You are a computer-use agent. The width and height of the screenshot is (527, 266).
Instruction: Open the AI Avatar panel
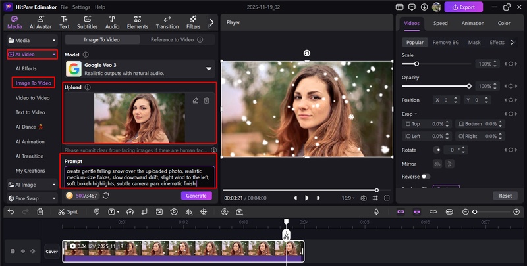tap(41, 22)
